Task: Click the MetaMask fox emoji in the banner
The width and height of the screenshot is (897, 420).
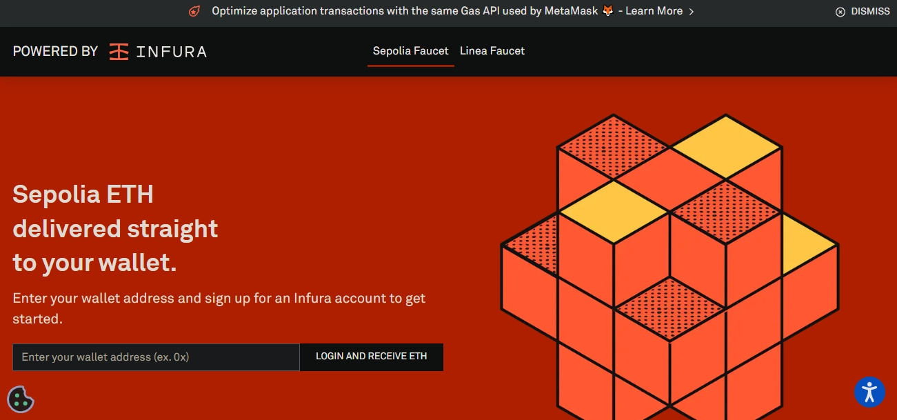Action: pos(607,11)
